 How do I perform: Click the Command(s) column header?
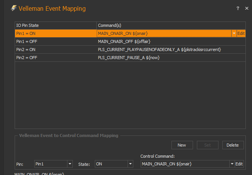[x=171, y=25]
